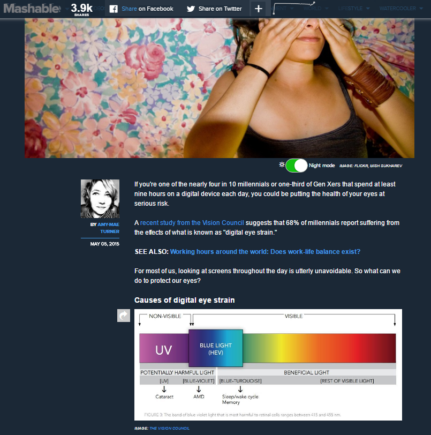The height and width of the screenshot is (435, 431).
Task: Click the Facebook logo icon
Action: tap(112, 8)
